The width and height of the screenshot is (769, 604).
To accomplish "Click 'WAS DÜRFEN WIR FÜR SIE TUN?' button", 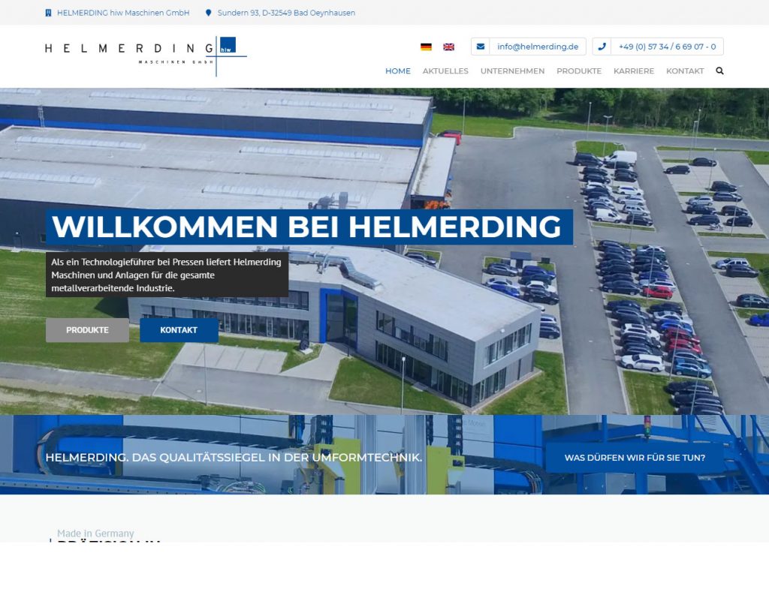I will click(635, 458).
